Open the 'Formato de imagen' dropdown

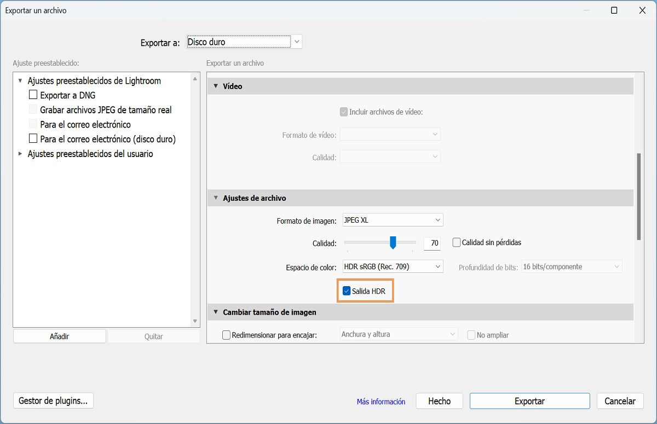point(437,219)
